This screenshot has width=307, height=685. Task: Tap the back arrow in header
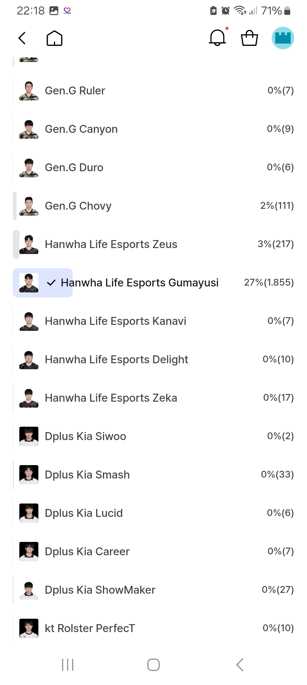22,38
